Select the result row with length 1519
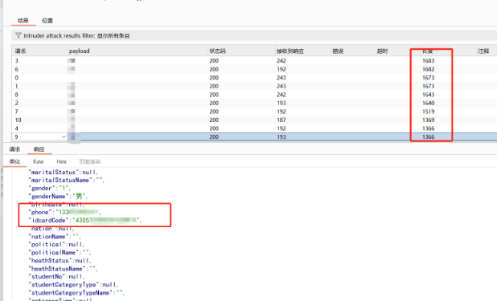The width and height of the screenshot is (497, 301). 254,112
